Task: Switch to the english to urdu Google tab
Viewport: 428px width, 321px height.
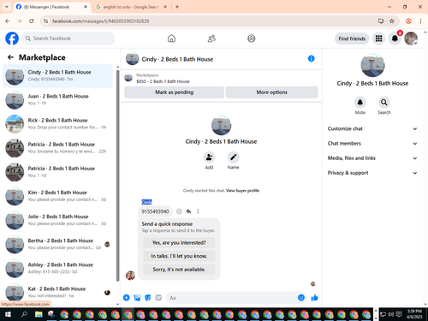Action: 131,7
